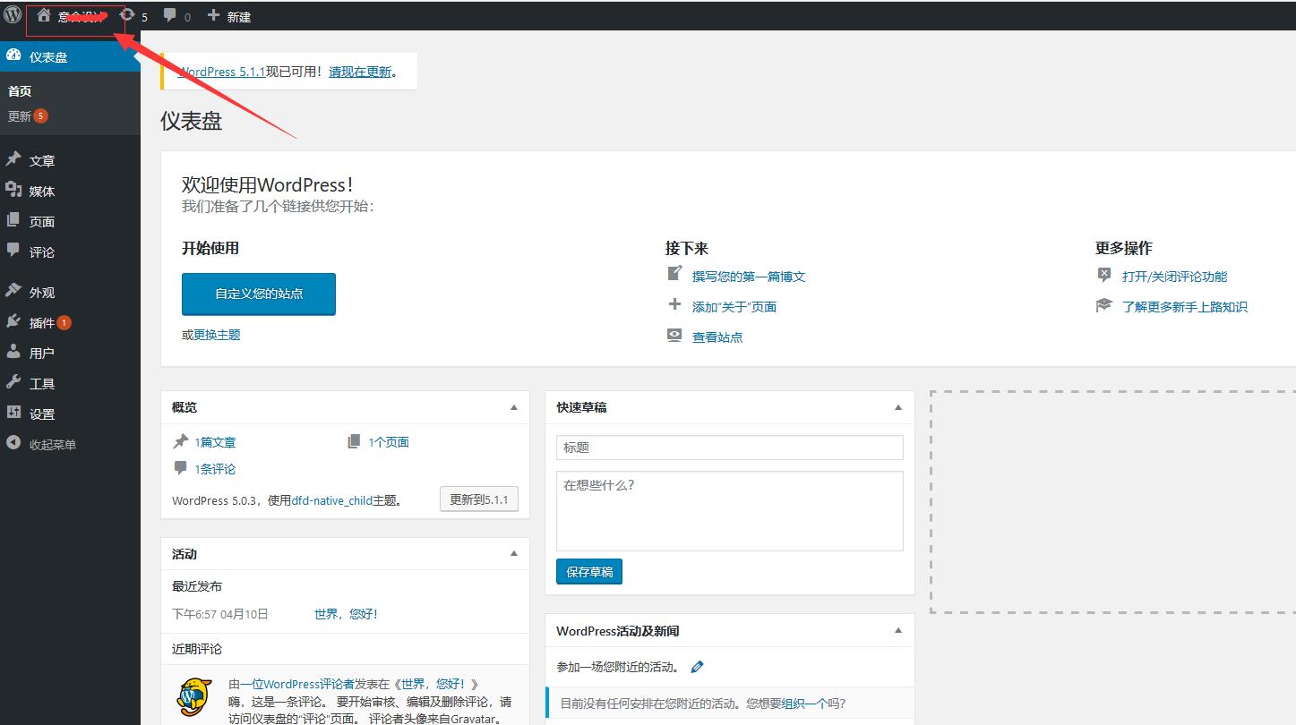Focus the 标题 draft title field
1296x725 pixels.
click(x=730, y=448)
